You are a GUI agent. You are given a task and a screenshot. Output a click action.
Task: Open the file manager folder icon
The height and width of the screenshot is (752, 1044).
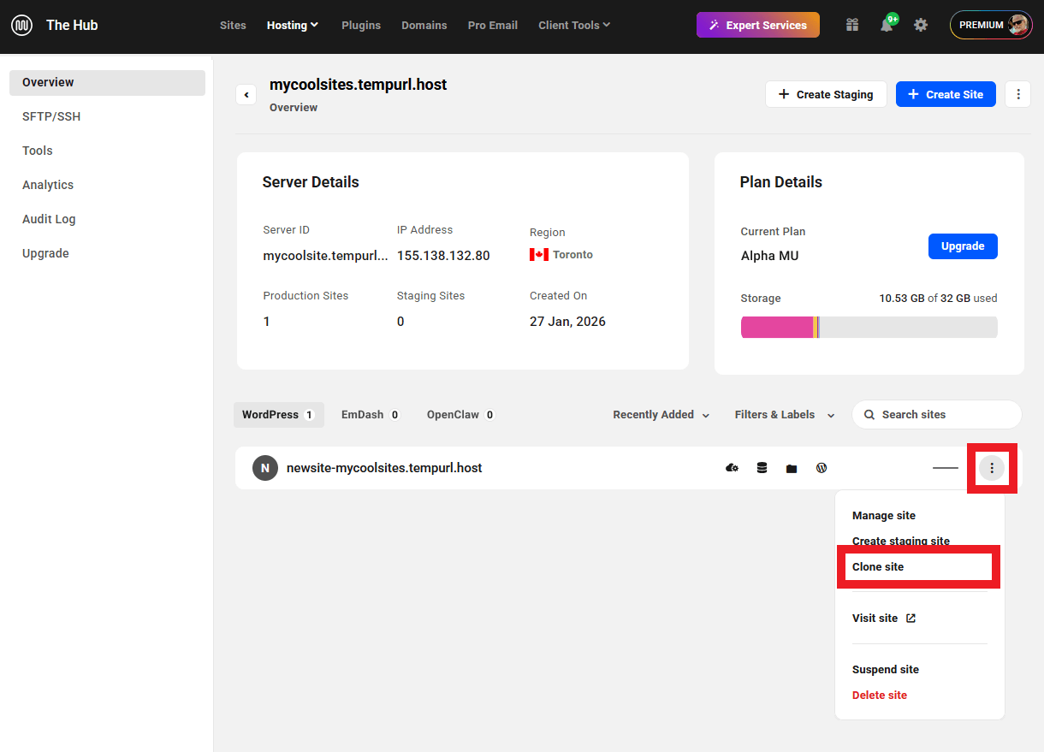792,468
